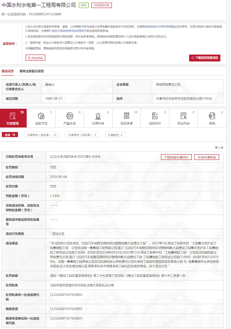Click establishment date 1989-08-17

(54, 98)
